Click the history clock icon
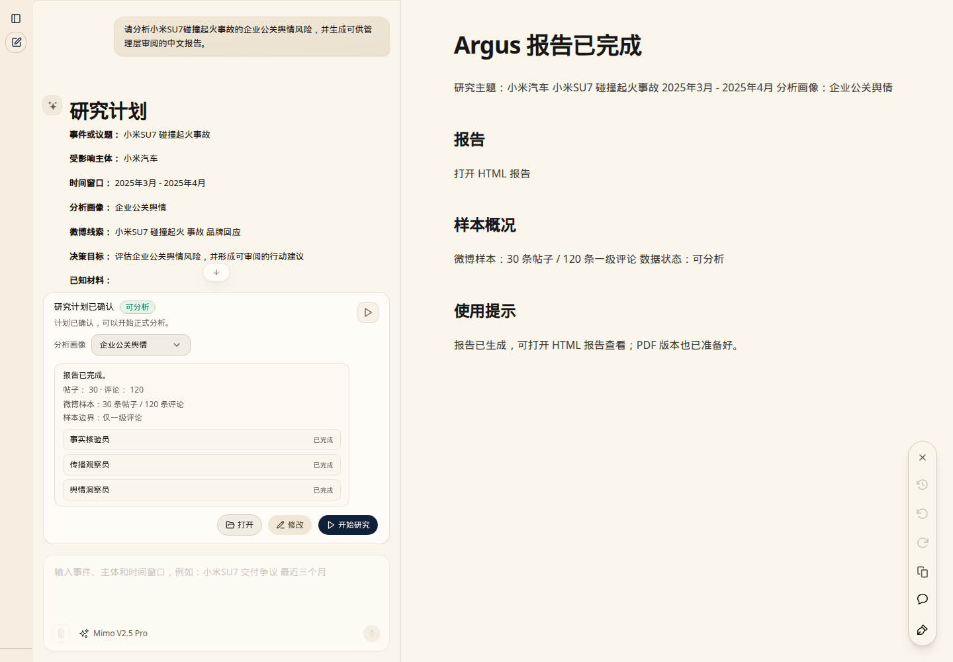The width and height of the screenshot is (953, 662). (x=923, y=485)
